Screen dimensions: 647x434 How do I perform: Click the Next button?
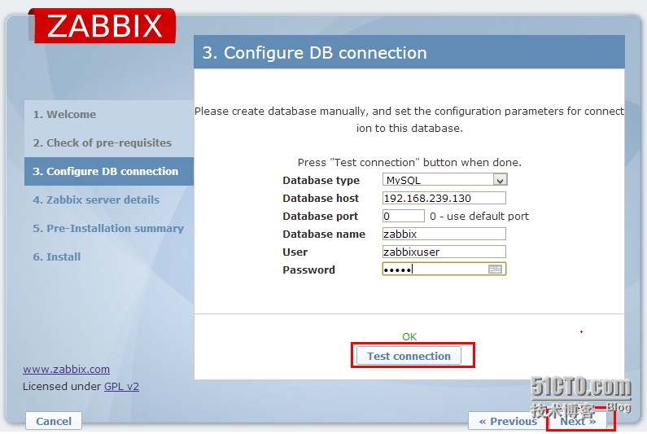[x=578, y=422]
